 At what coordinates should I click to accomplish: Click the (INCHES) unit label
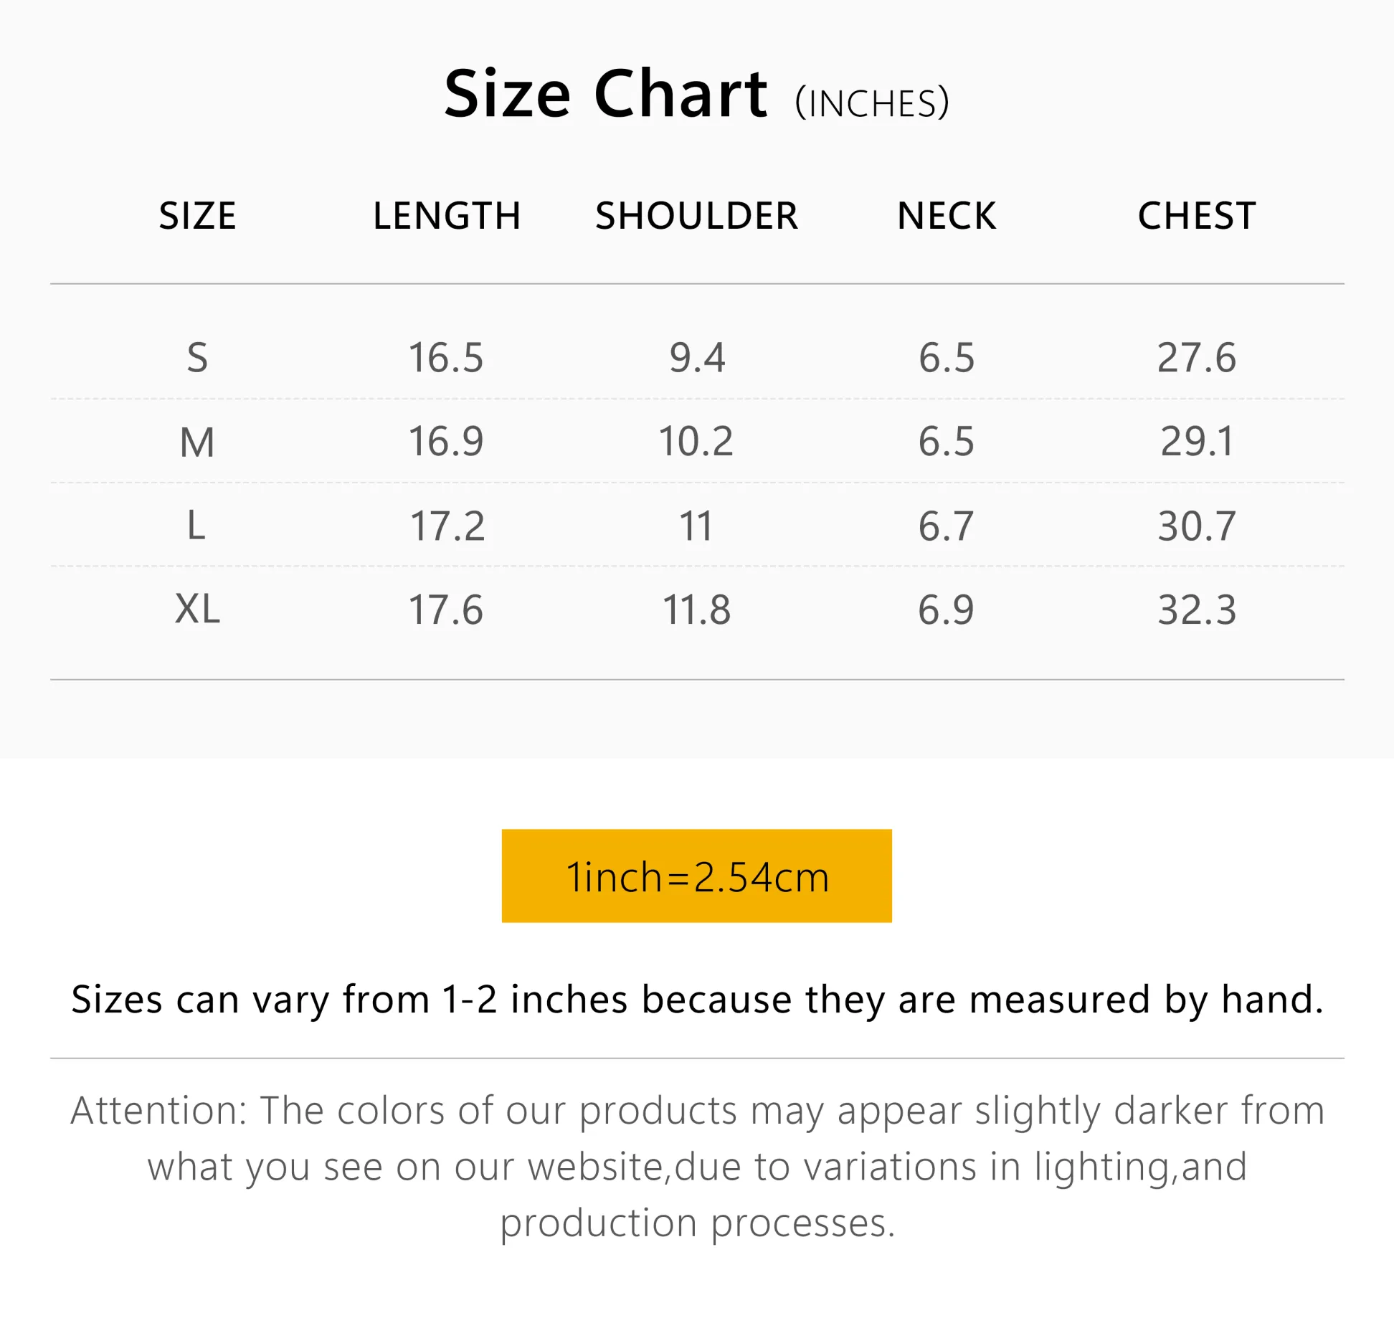[x=872, y=103]
